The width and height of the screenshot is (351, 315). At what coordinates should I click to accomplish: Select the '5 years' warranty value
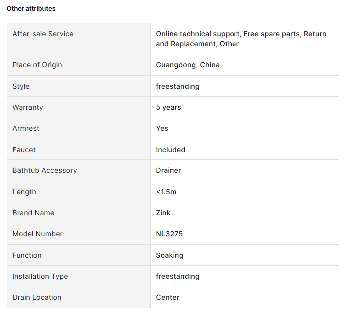pos(168,107)
